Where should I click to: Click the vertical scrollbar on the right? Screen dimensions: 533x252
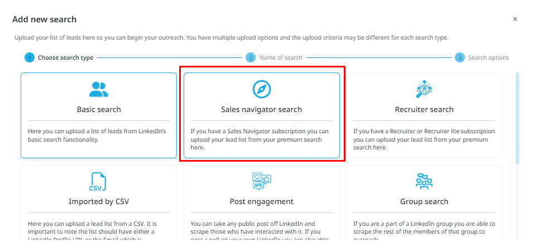pyautogui.click(x=517, y=118)
